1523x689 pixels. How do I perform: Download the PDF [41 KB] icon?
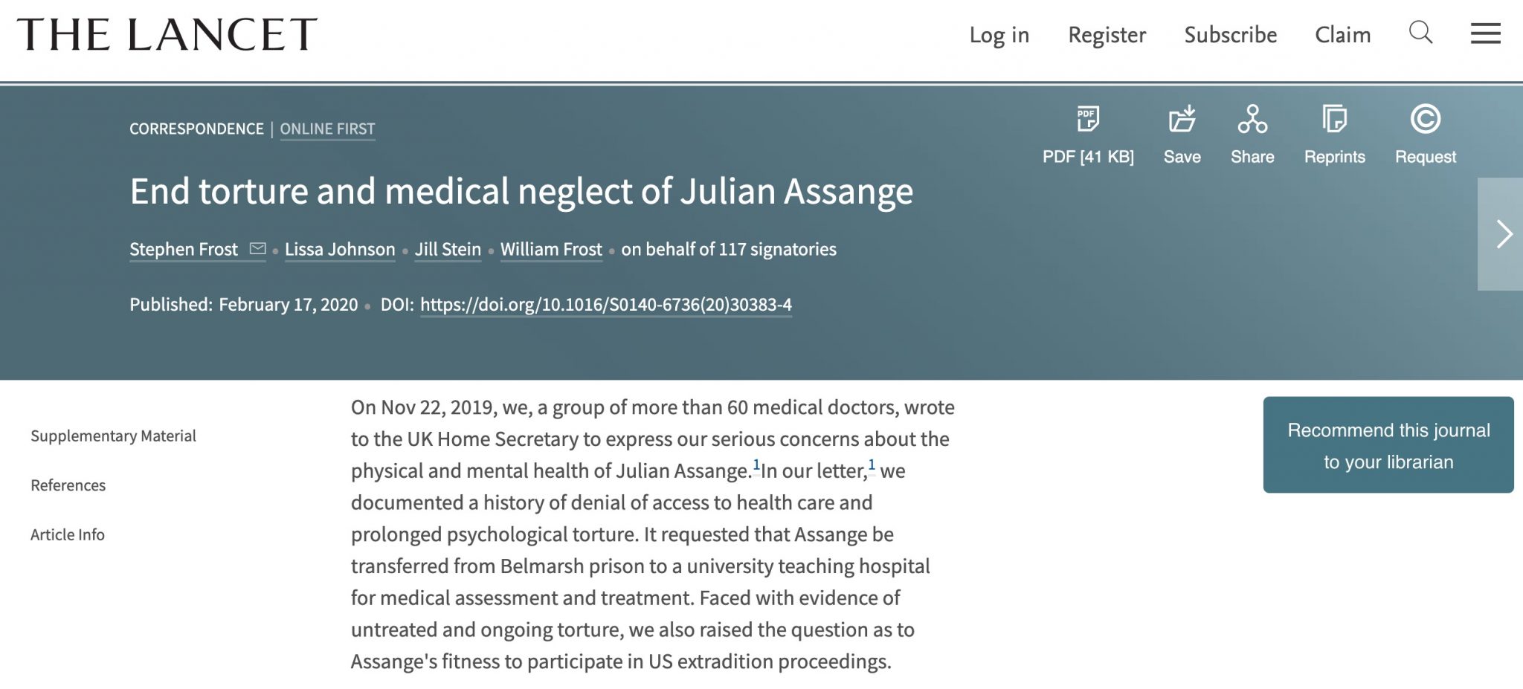1088,119
